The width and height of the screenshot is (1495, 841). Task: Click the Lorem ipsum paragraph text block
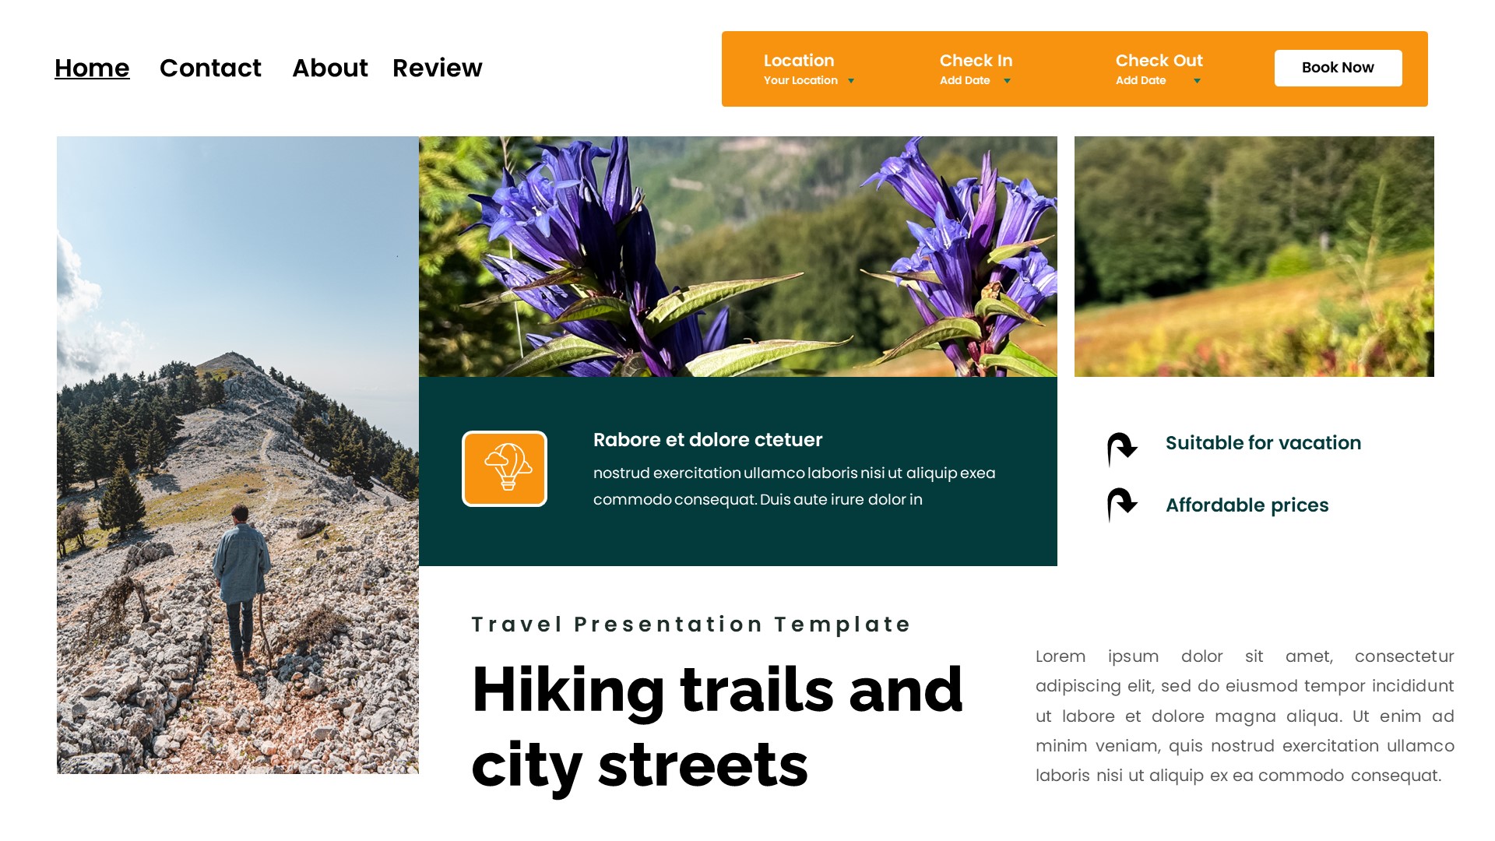pyautogui.click(x=1244, y=716)
